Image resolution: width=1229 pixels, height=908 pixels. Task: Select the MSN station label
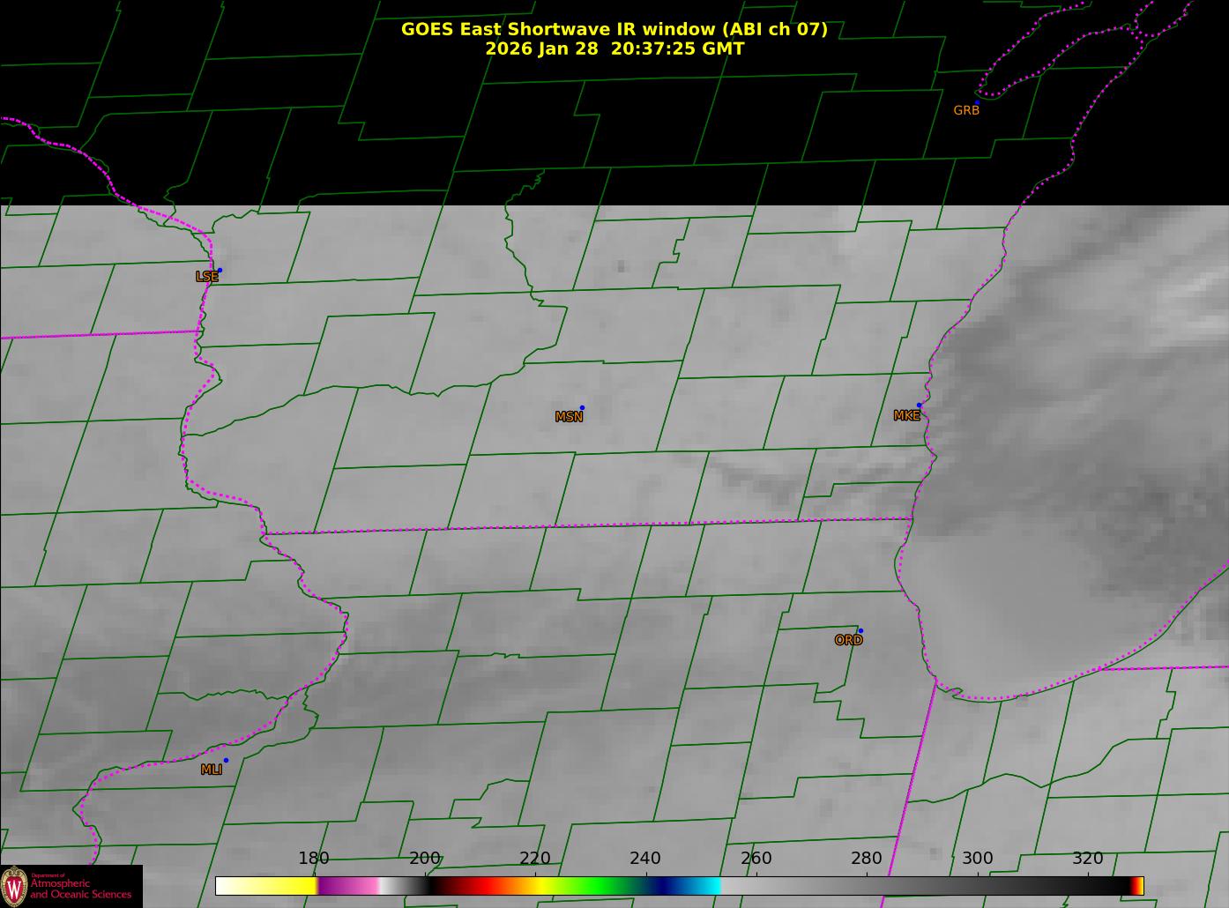click(569, 417)
